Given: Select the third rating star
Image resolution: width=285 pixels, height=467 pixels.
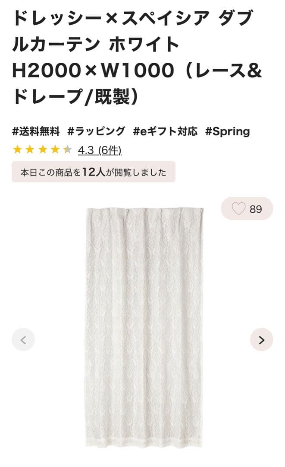Looking at the screenshot, I should tap(43, 150).
